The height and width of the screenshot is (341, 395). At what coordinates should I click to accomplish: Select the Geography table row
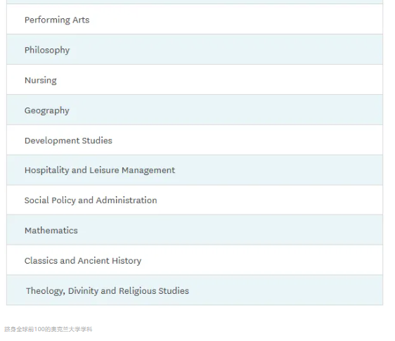[195, 110]
